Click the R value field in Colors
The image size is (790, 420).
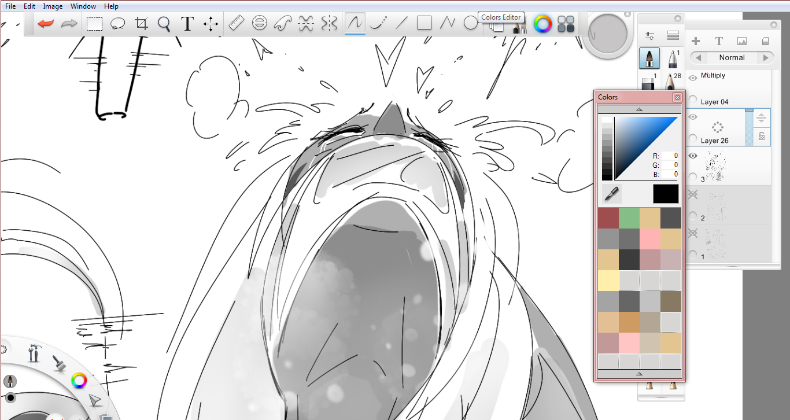coord(670,156)
